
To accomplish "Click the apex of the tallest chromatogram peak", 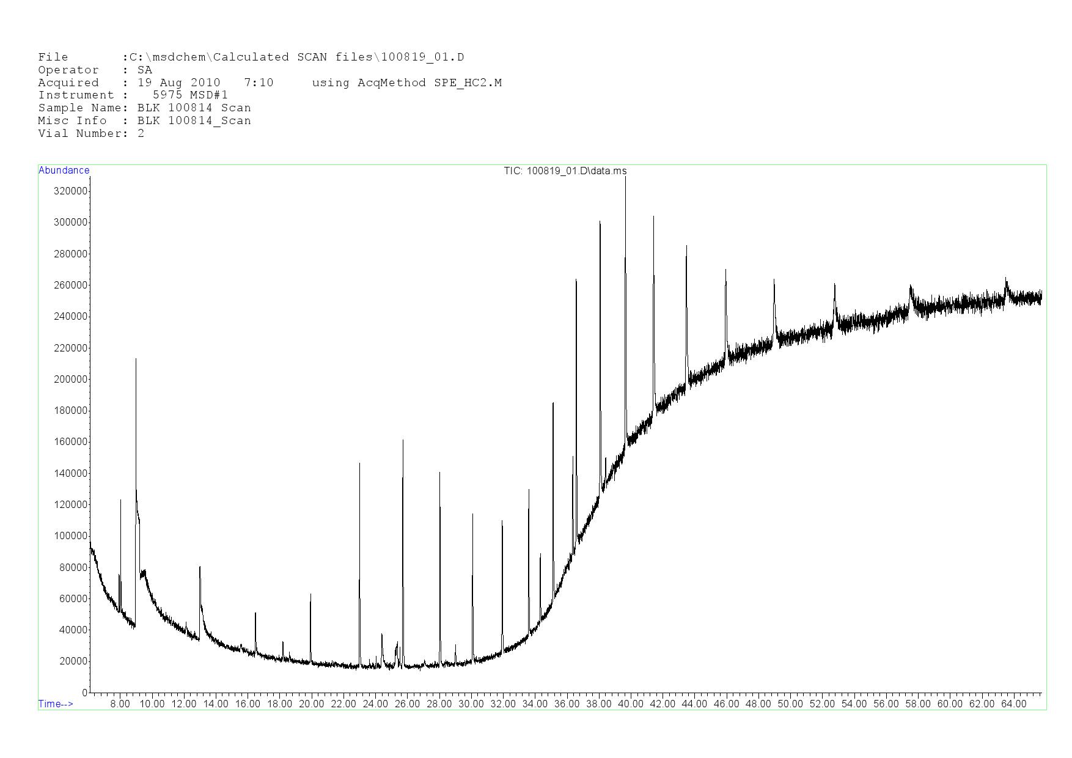I will click(625, 177).
